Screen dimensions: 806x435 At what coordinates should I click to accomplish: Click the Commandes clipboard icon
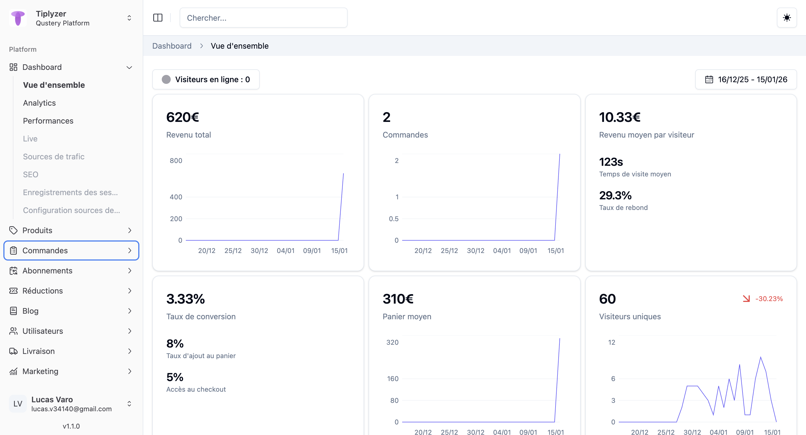tap(13, 250)
